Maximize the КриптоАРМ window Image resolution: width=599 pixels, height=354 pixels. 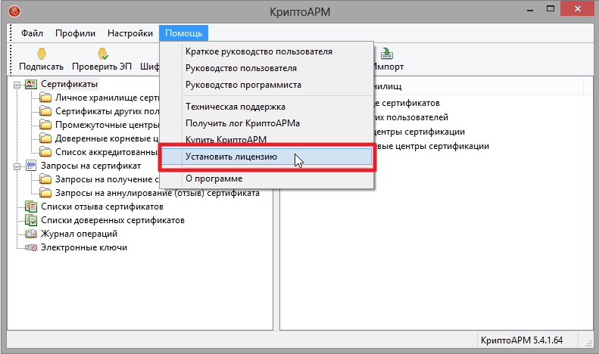coord(550,8)
